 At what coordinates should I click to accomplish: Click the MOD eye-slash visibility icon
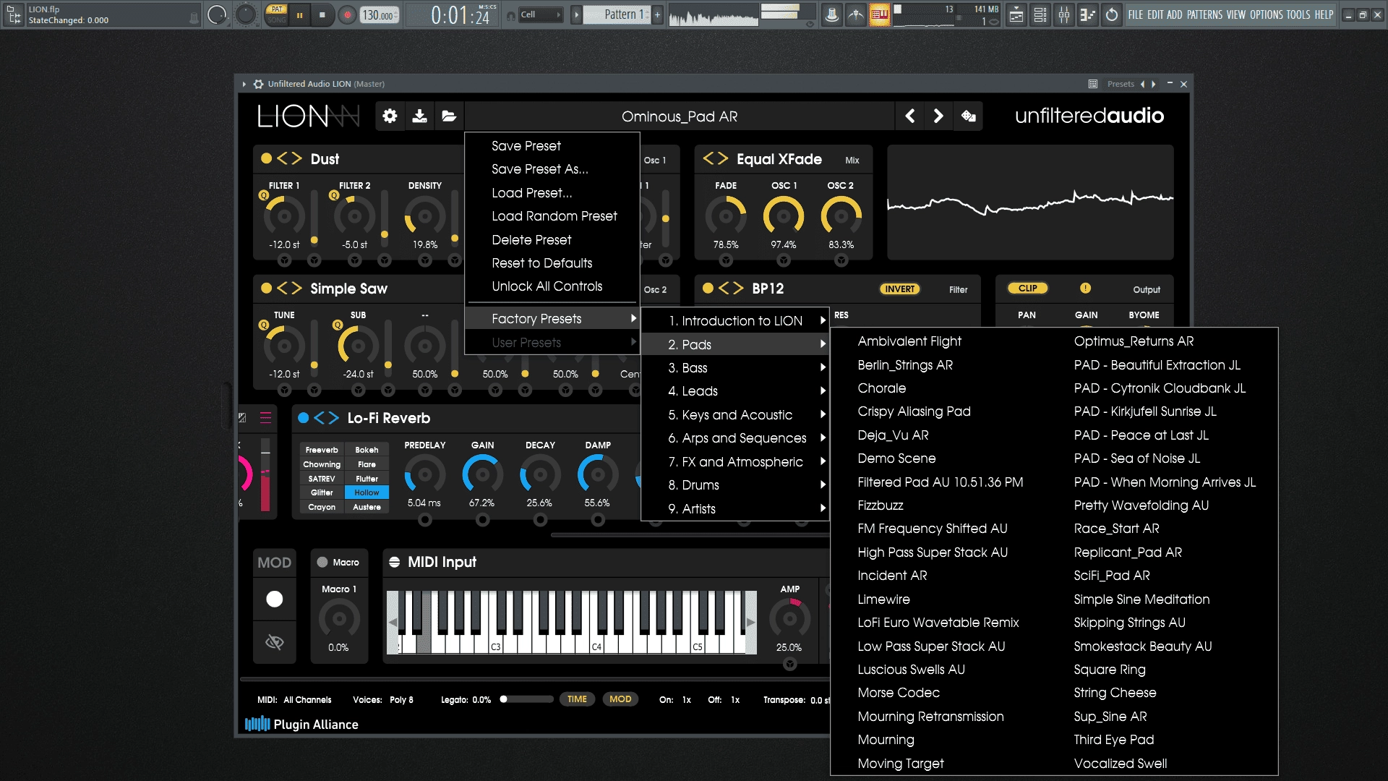pos(275,642)
